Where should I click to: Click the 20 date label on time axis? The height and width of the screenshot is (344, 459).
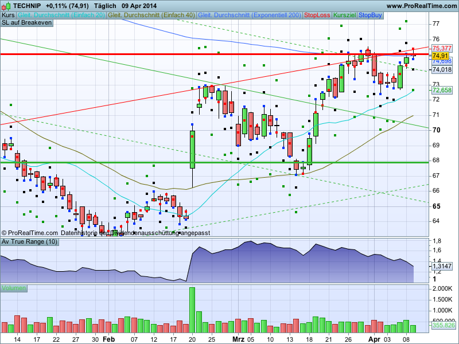tap(192, 339)
